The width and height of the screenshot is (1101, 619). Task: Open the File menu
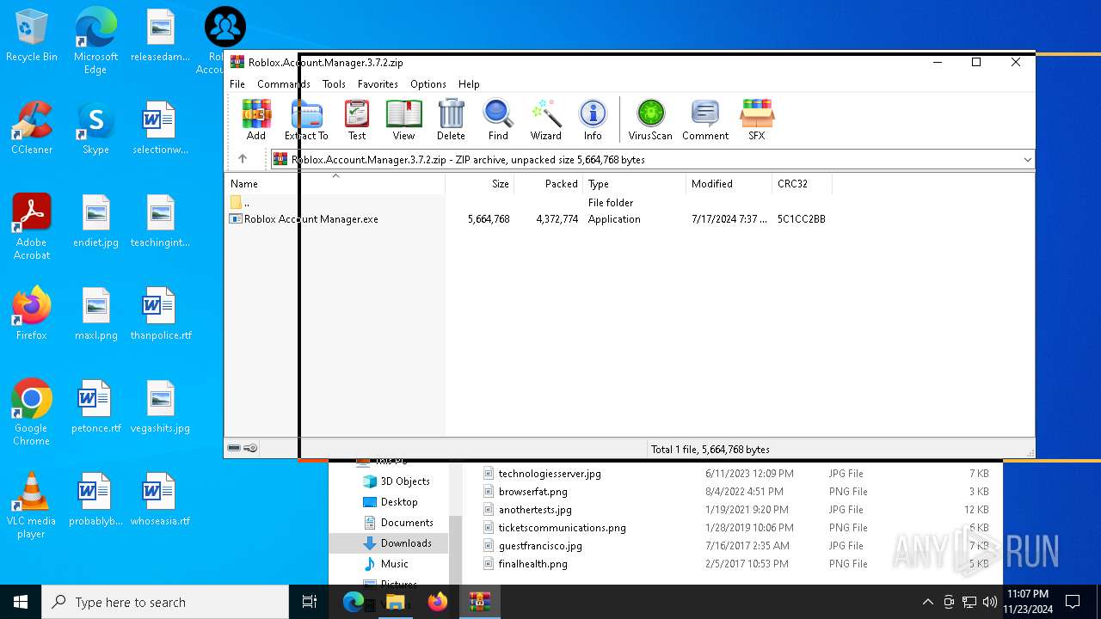[x=237, y=84]
